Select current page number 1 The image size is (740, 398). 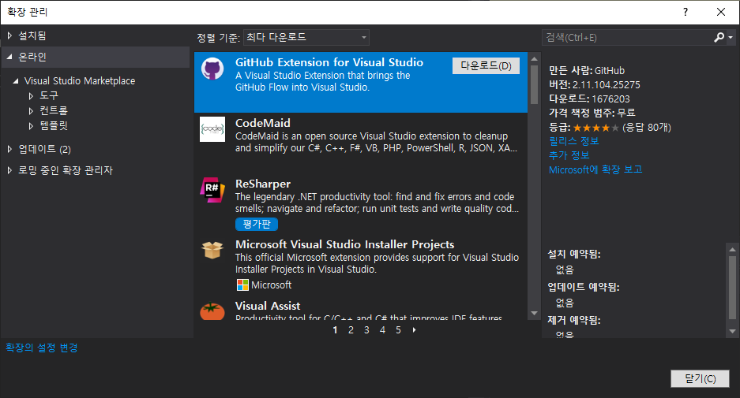(335, 330)
